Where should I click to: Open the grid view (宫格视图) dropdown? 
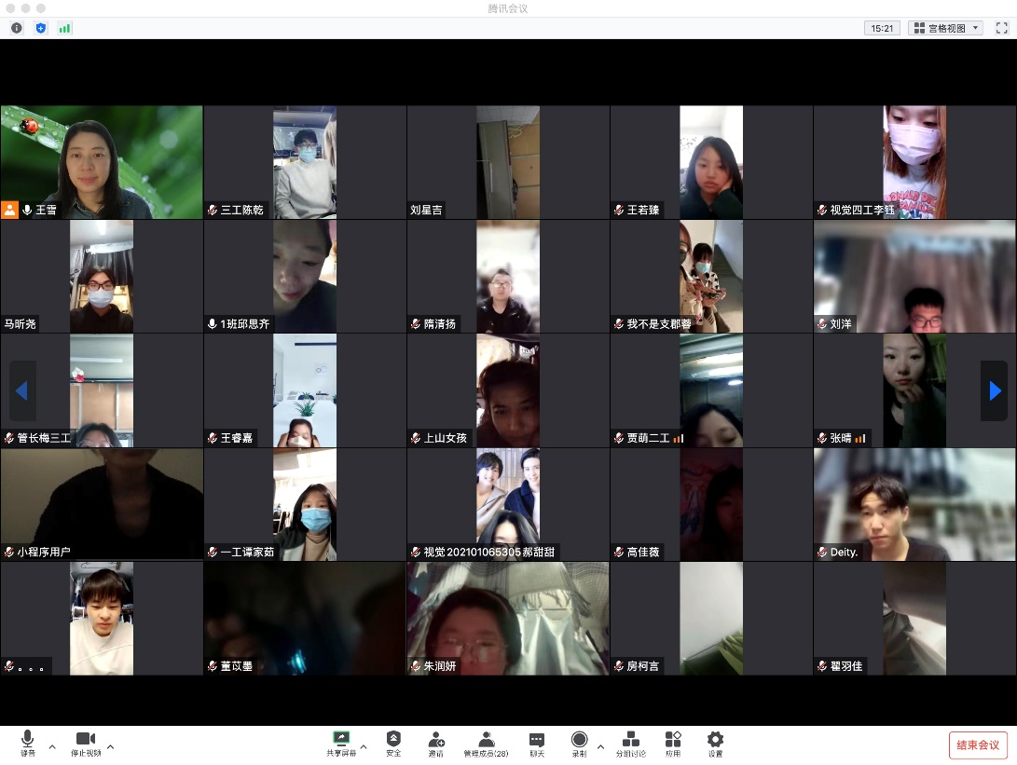[945, 28]
